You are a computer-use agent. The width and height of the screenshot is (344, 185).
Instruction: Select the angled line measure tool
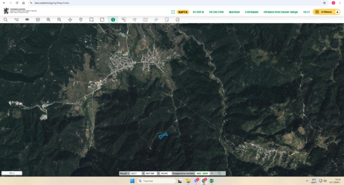click(x=124, y=20)
